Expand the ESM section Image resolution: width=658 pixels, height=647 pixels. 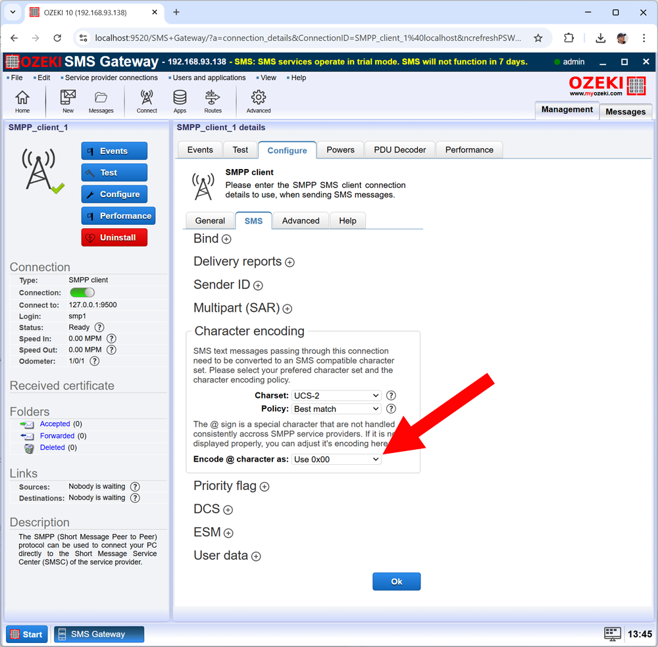(228, 533)
